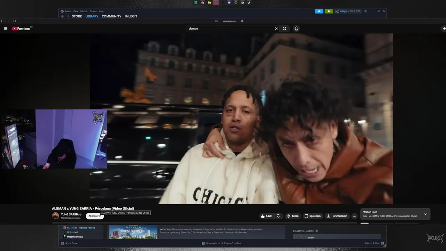446x251 pixels.
Task: Open the purple Discord-like dock icon
Action: [229, 2]
